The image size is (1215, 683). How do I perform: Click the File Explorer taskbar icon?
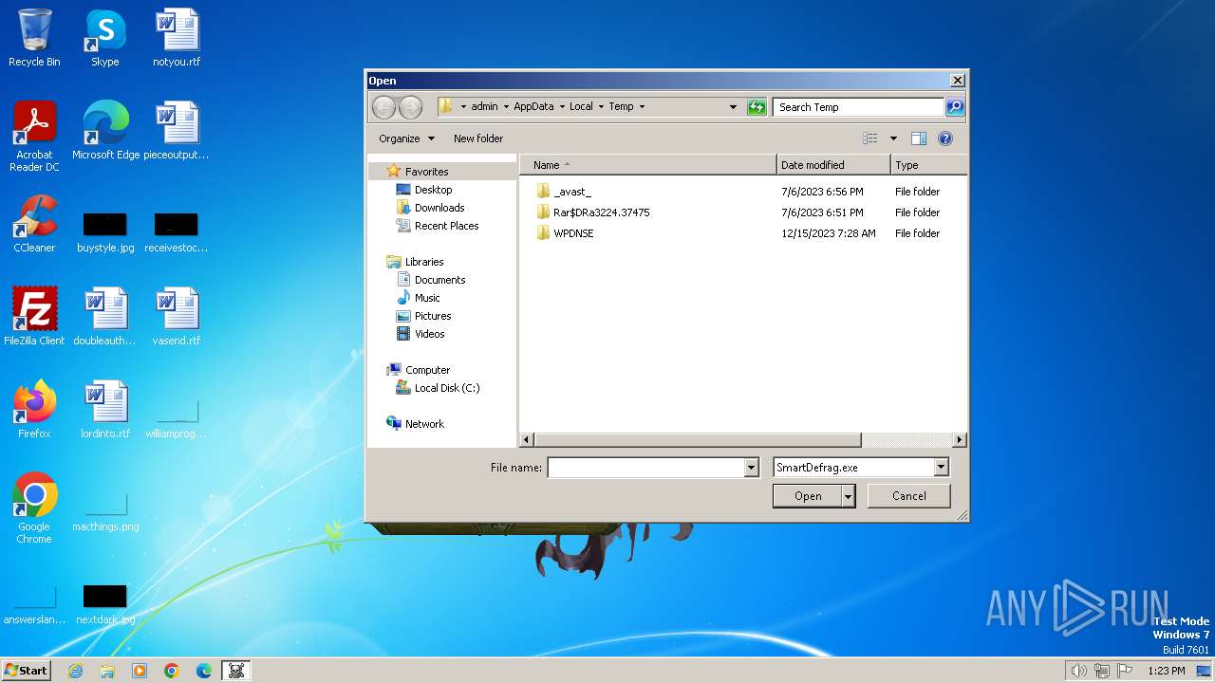tap(107, 671)
